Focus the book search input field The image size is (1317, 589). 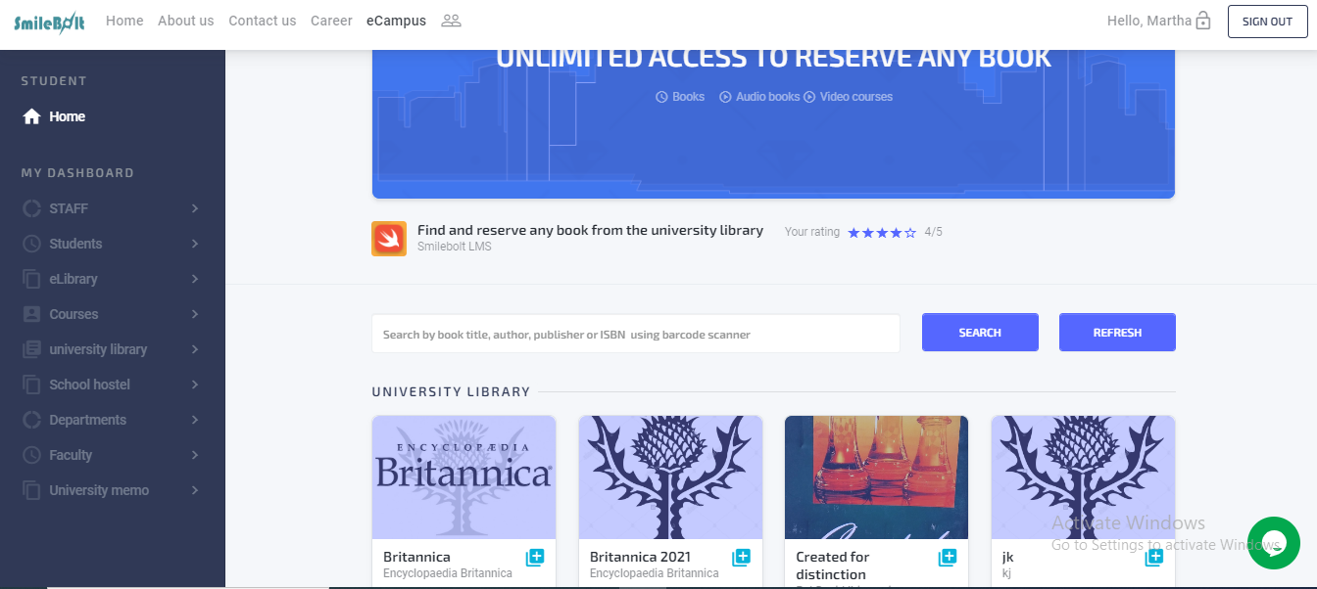point(635,334)
